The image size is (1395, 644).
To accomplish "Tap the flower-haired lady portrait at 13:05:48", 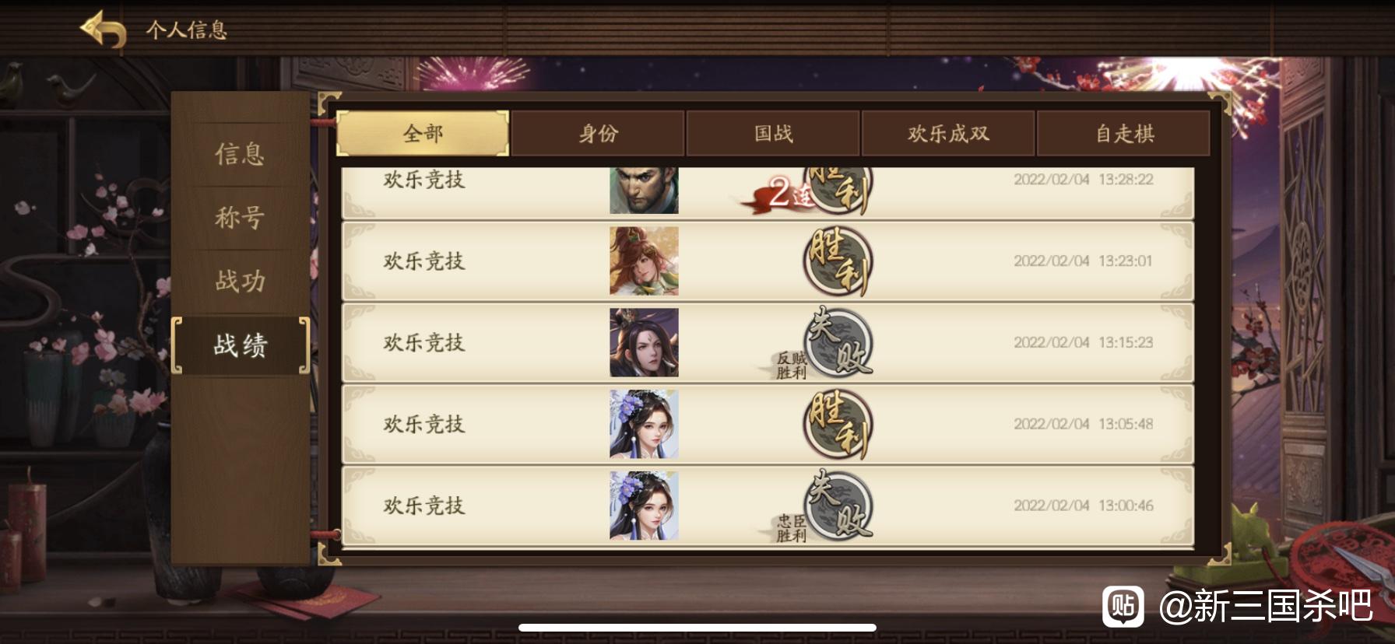I will pyautogui.click(x=644, y=424).
